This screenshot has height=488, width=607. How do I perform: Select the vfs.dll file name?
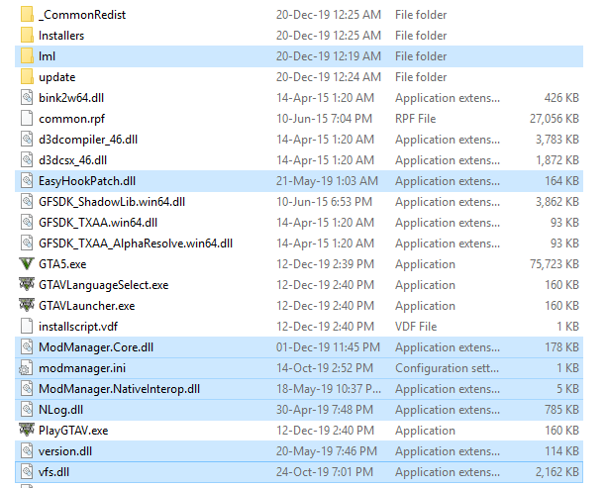click(53, 472)
